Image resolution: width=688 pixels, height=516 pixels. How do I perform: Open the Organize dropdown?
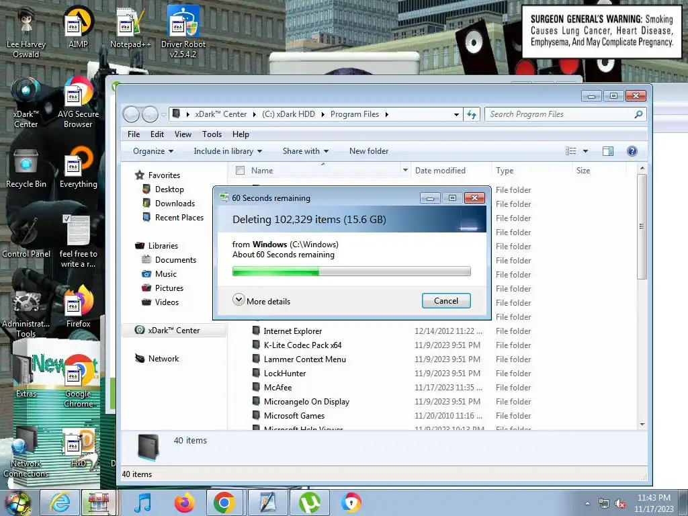(153, 151)
